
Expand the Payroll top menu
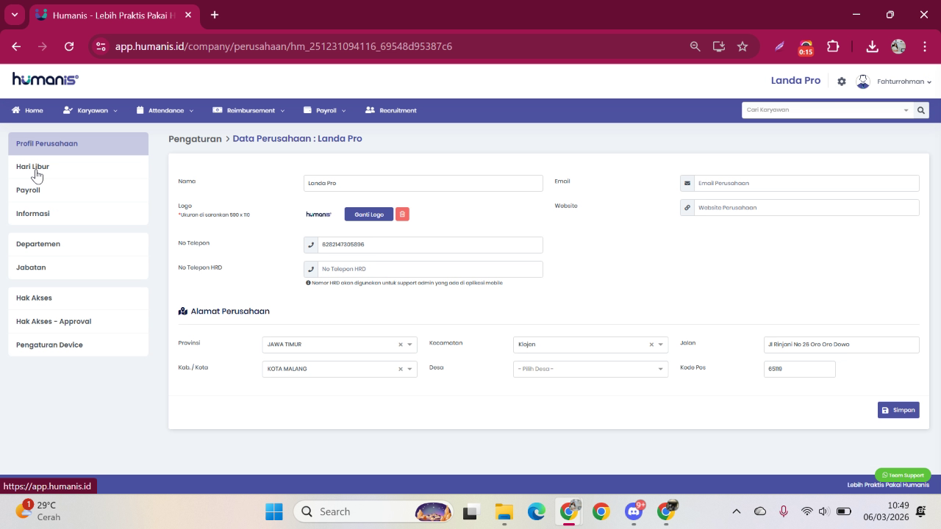(x=324, y=110)
